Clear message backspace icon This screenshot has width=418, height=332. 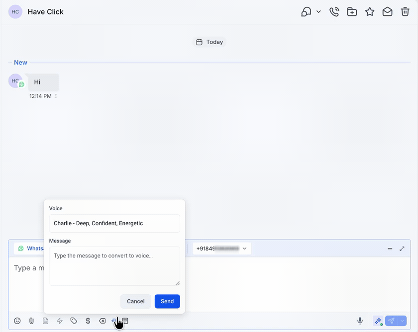[103, 321]
